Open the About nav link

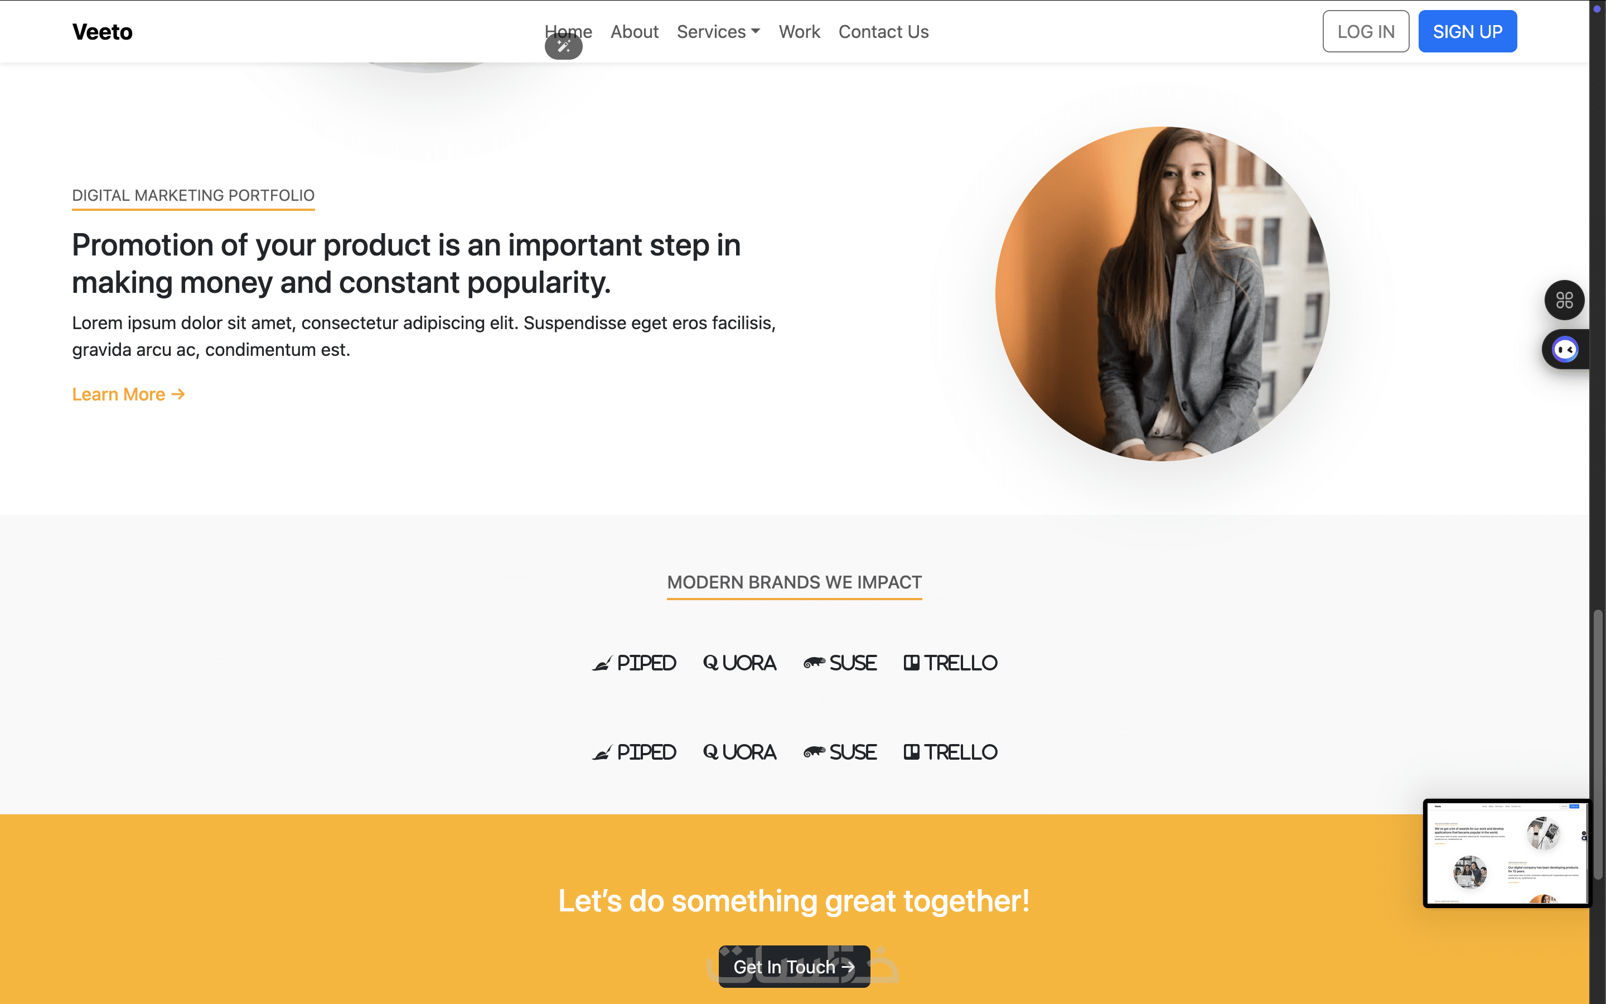point(635,32)
